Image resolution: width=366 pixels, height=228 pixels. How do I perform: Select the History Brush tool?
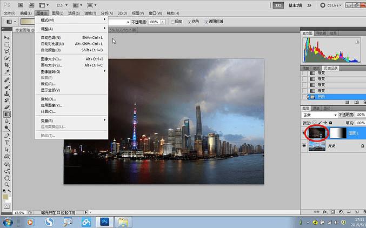pos(7,100)
